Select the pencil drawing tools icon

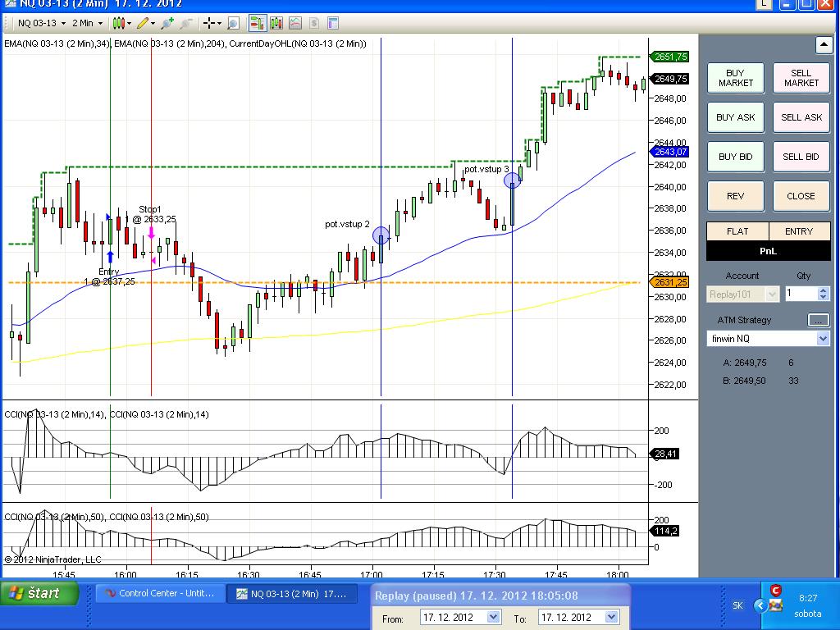click(x=144, y=23)
